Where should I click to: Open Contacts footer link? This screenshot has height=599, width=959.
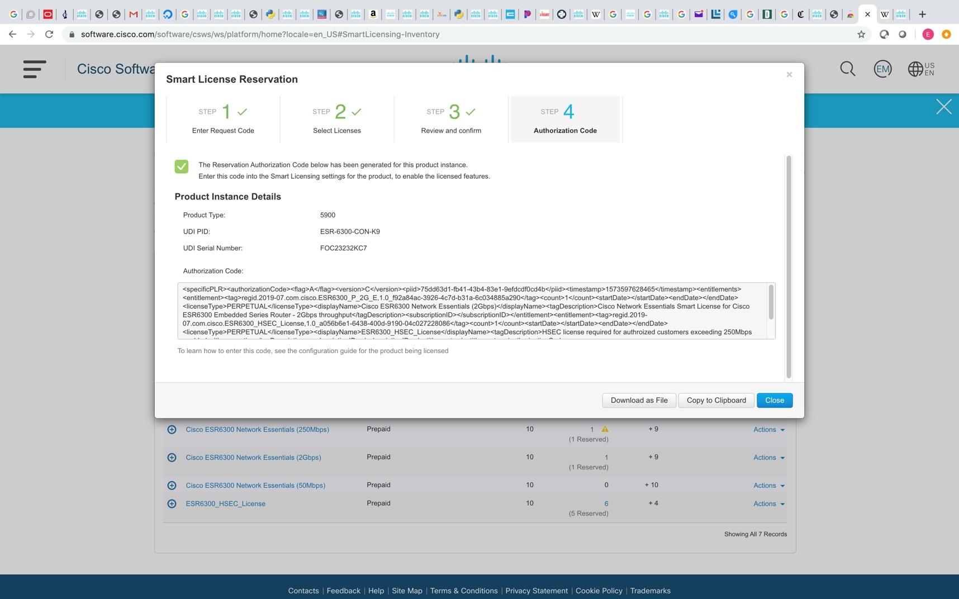point(303,591)
